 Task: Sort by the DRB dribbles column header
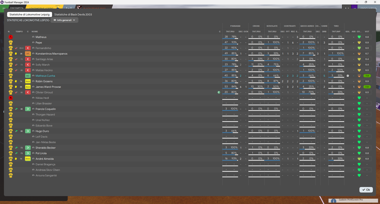324,31
